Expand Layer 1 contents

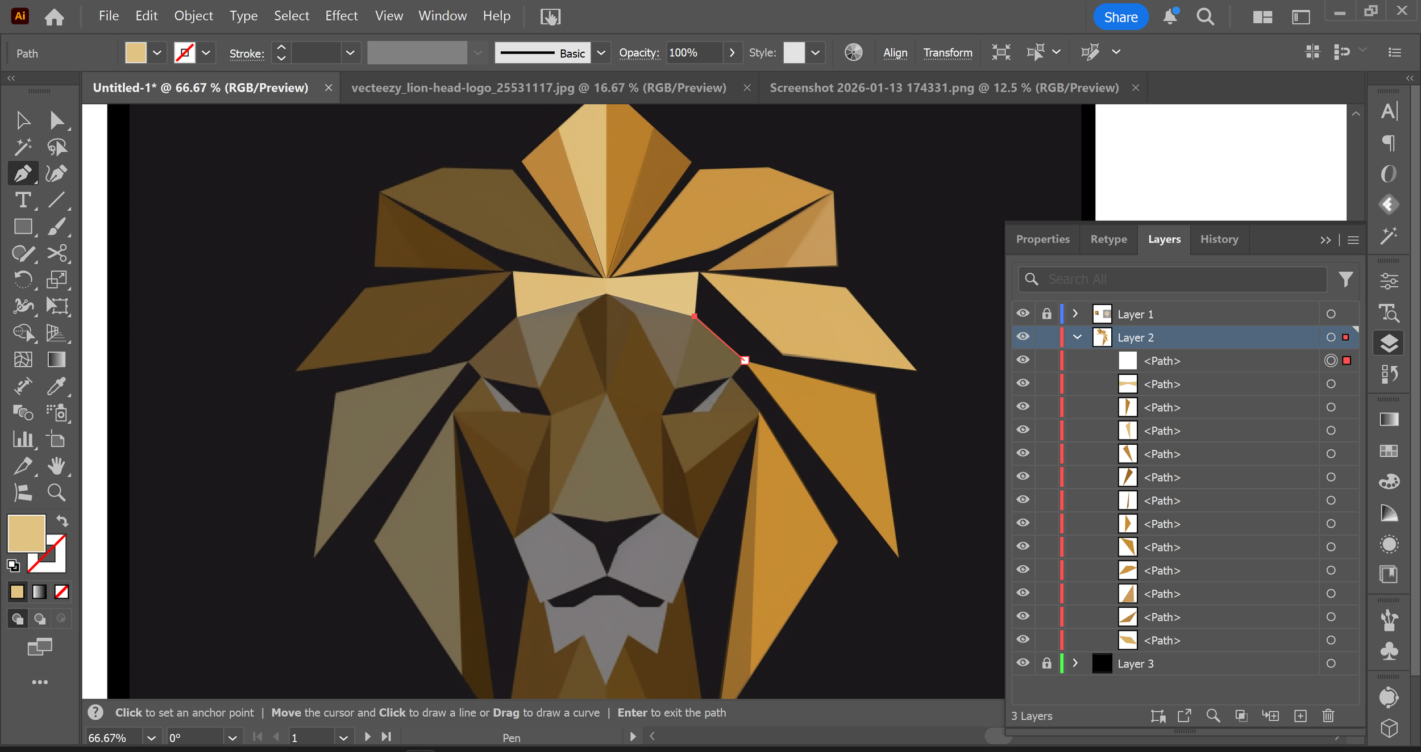coord(1075,314)
